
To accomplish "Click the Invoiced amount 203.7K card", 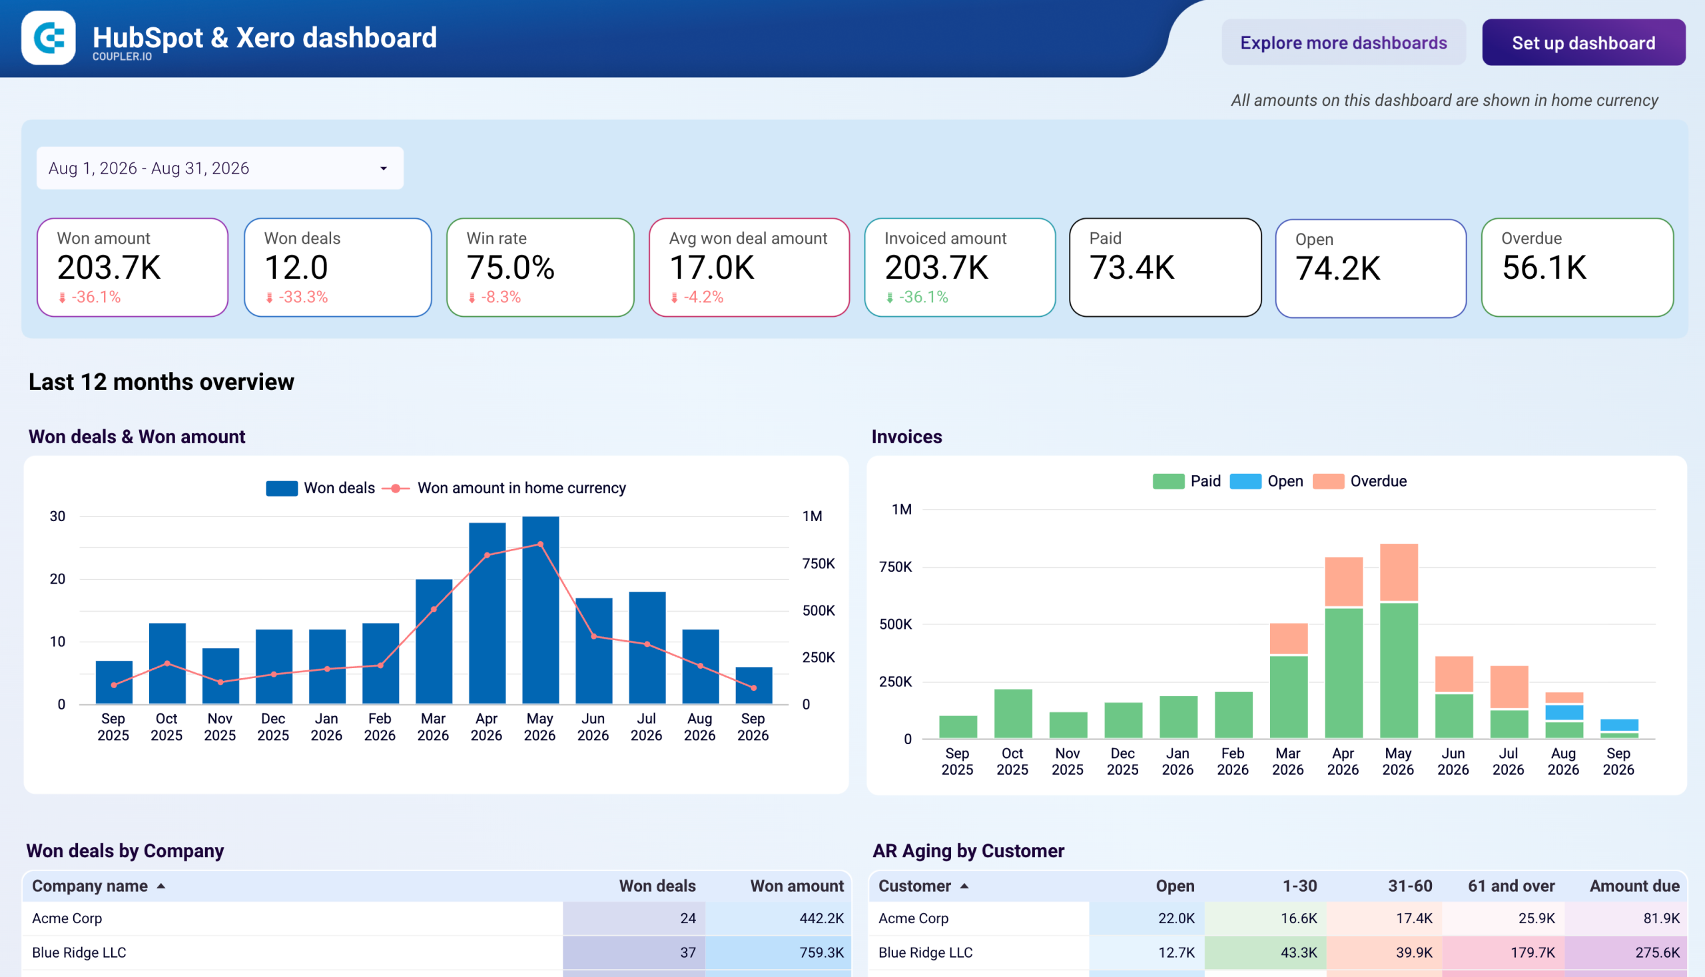I will tap(960, 267).
